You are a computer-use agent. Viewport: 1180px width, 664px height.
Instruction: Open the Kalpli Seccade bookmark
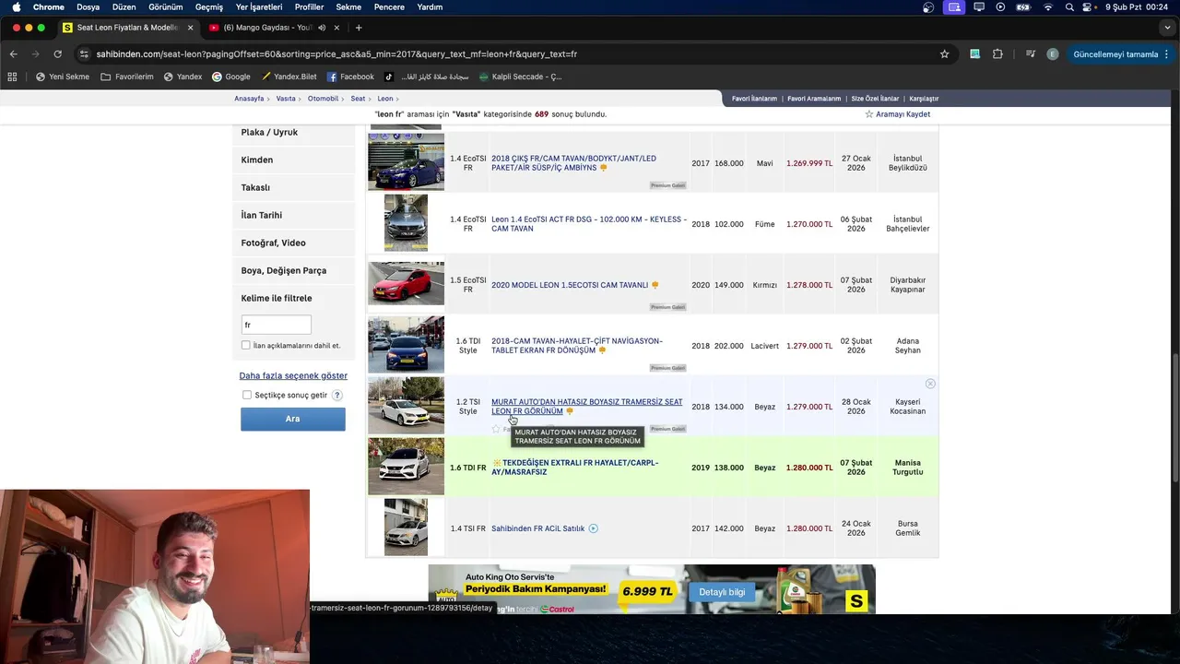click(x=520, y=77)
